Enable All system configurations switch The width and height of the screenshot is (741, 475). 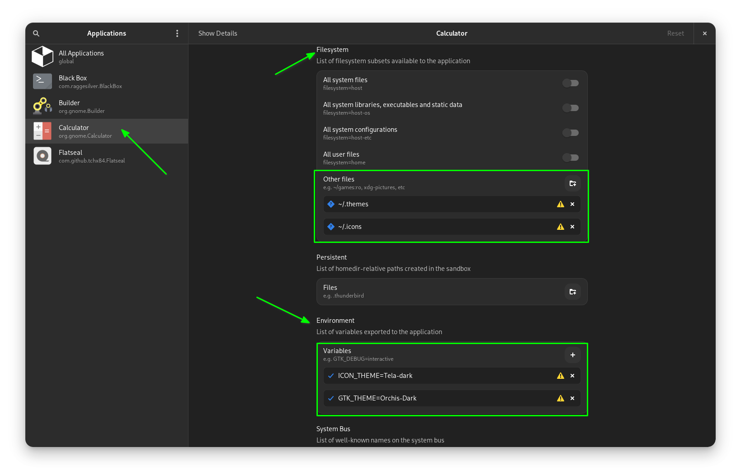pyautogui.click(x=571, y=133)
